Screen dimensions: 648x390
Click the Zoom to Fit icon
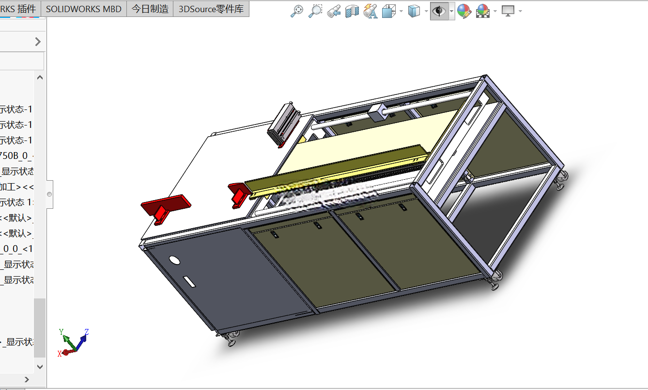coord(297,11)
